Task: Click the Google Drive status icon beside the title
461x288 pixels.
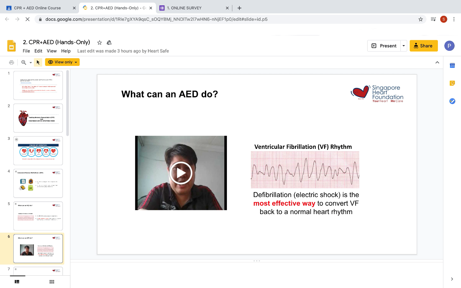Action: [109, 42]
